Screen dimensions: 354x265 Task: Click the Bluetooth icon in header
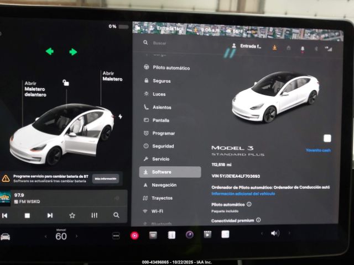tap(316, 49)
